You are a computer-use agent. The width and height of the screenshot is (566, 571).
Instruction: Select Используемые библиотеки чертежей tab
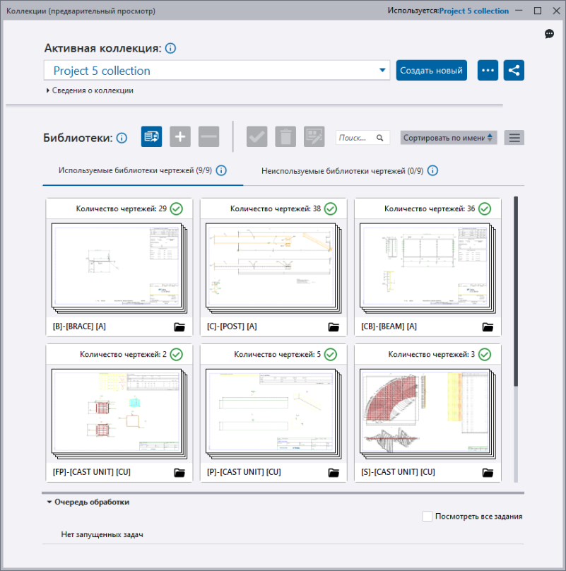pyautogui.click(x=135, y=170)
